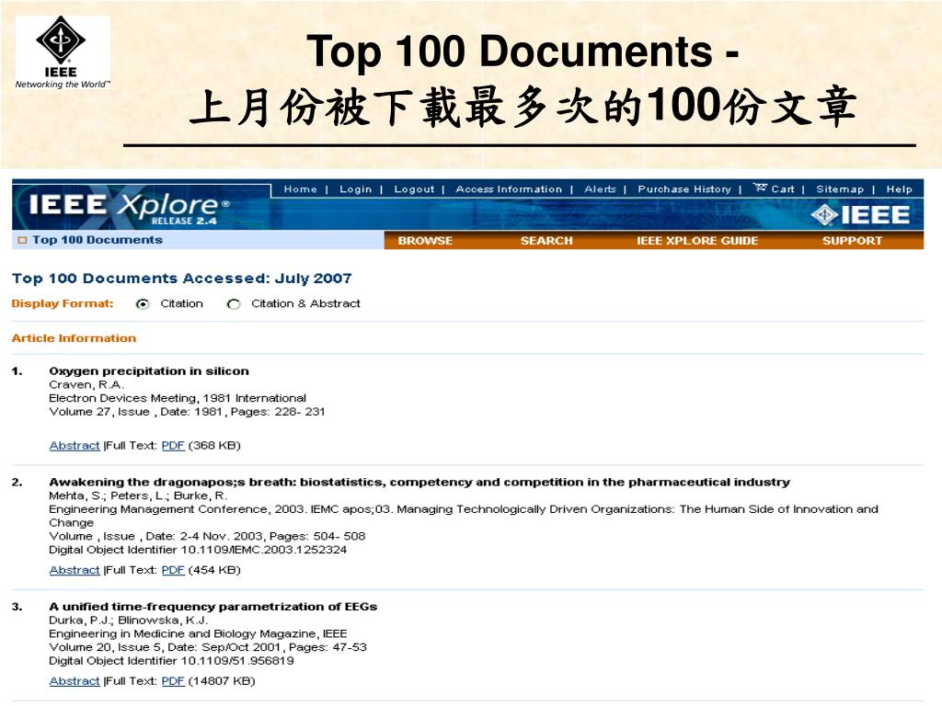The height and width of the screenshot is (706, 942).
Task: Open the BROWSE menu
Action: point(425,240)
